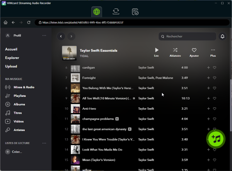This screenshot has height=171, width=232.
Task: Add Mean (Taylor's Version) to playlist
Action: [208, 160]
